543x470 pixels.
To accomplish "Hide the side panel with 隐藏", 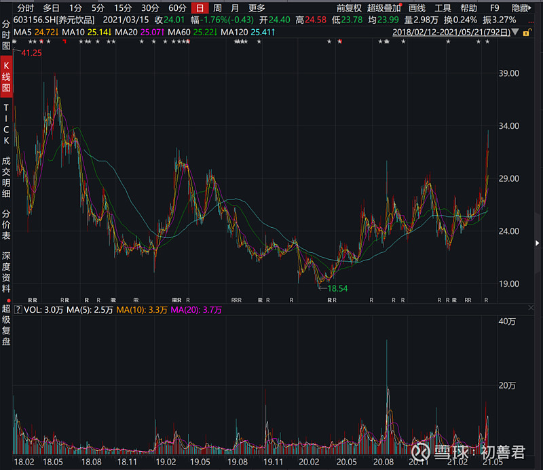I will (x=521, y=8).
